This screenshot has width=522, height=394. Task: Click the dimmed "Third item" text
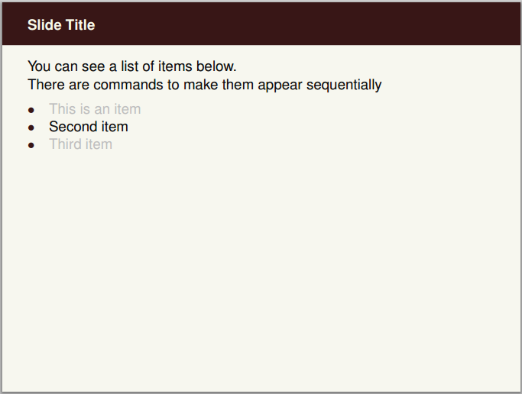(x=80, y=144)
